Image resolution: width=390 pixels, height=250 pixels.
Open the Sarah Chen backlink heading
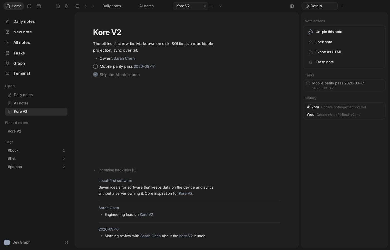tap(109, 208)
